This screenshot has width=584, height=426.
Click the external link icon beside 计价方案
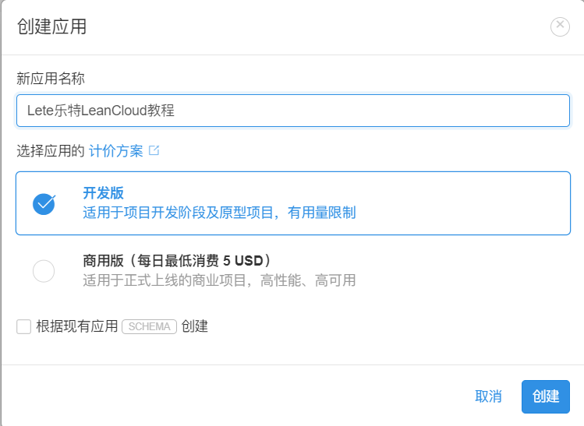pyautogui.click(x=154, y=150)
